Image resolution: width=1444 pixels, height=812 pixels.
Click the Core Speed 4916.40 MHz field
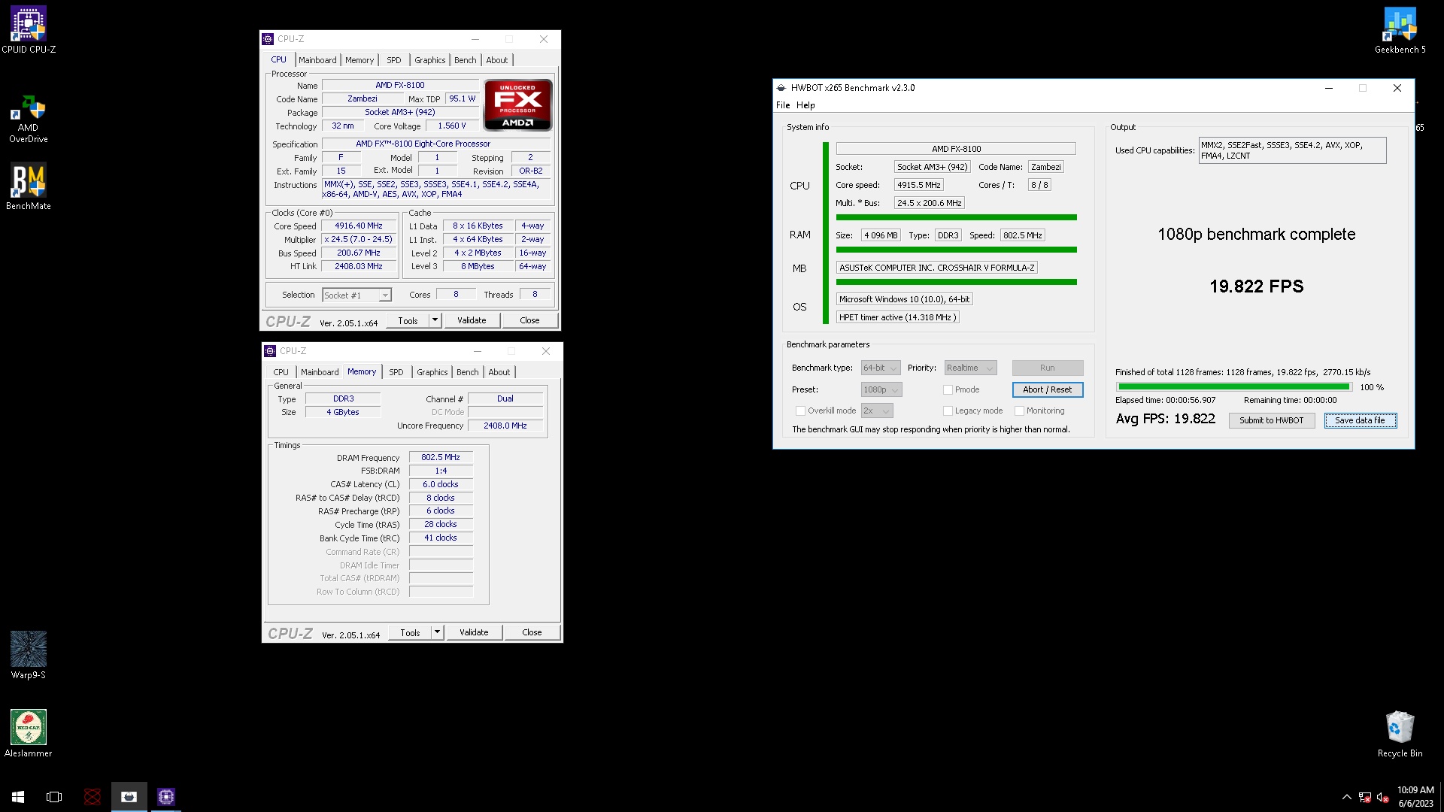pyautogui.click(x=359, y=226)
